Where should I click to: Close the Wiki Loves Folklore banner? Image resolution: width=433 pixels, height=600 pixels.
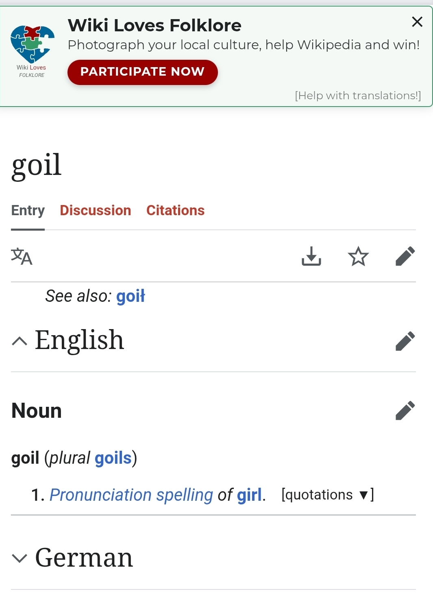[417, 22]
